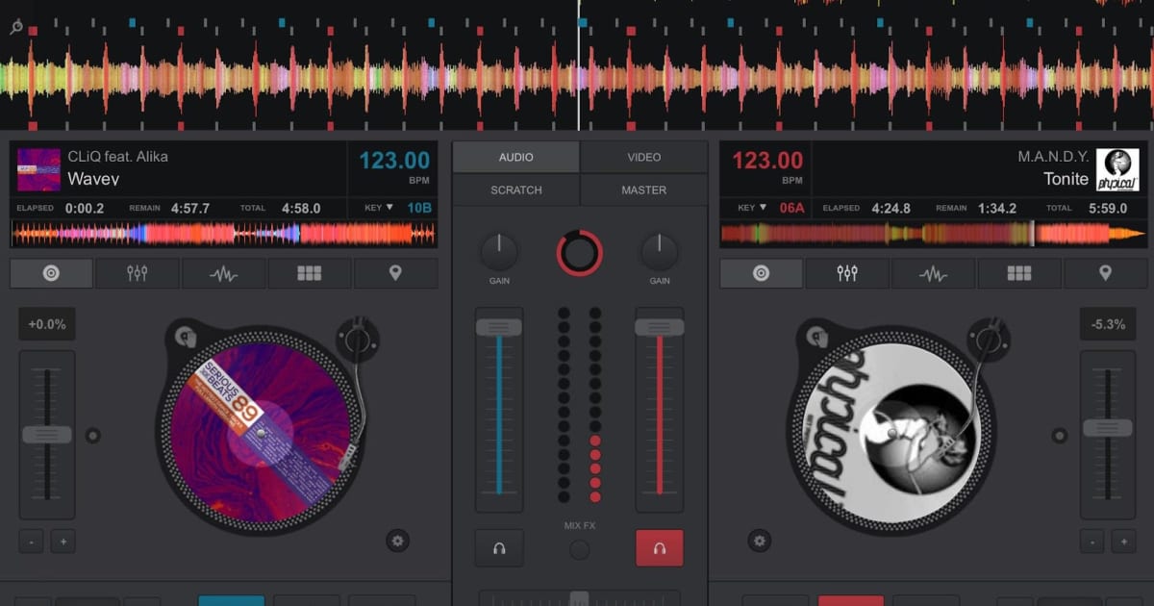Select the SCRATCH mode button

point(515,189)
